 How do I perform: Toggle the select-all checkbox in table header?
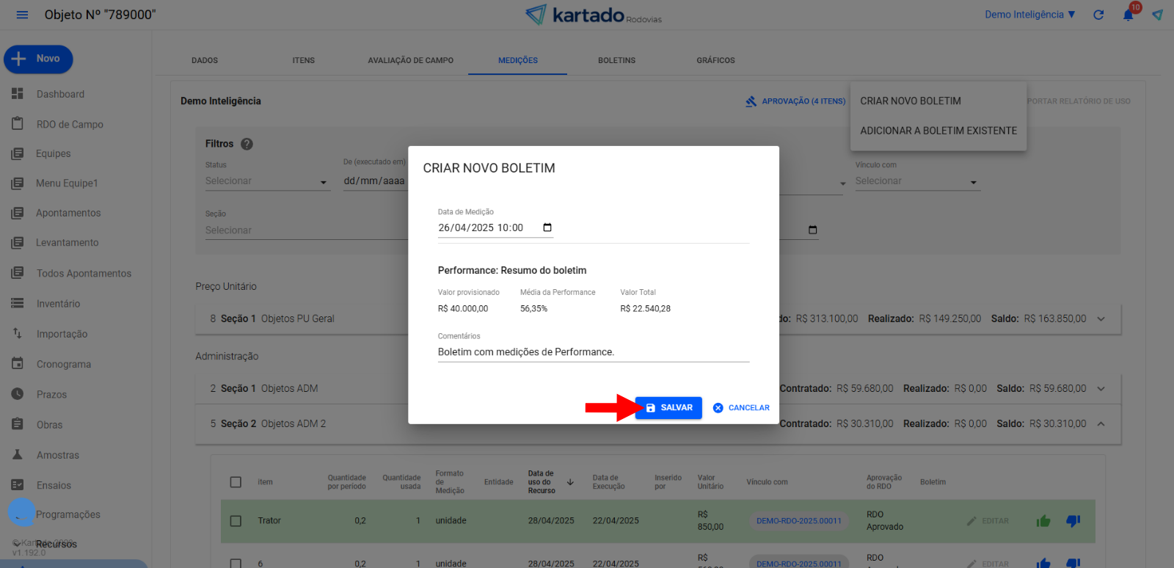[x=236, y=482]
